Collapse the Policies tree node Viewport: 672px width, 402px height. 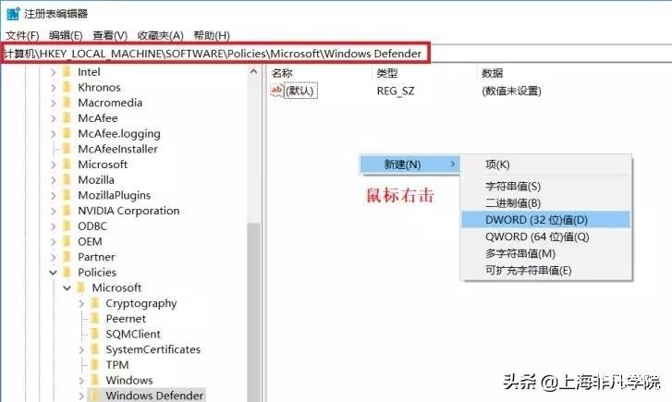click(53, 272)
